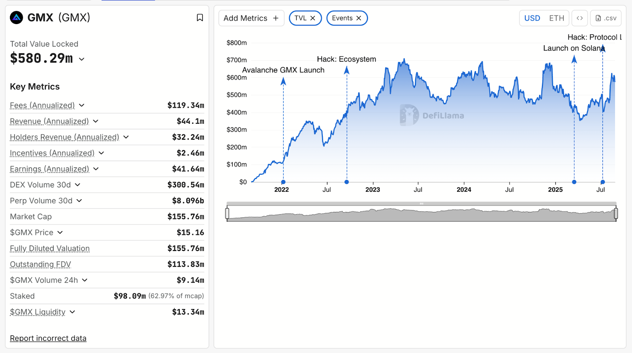The height and width of the screenshot is (353, 632).
Task: Expand the Perp Volume 30d dropdown
Action: coord(79,200)
